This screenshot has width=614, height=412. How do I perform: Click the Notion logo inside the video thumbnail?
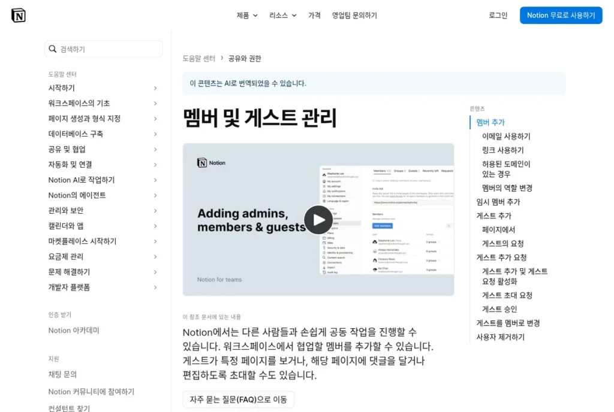pos(211,163)
